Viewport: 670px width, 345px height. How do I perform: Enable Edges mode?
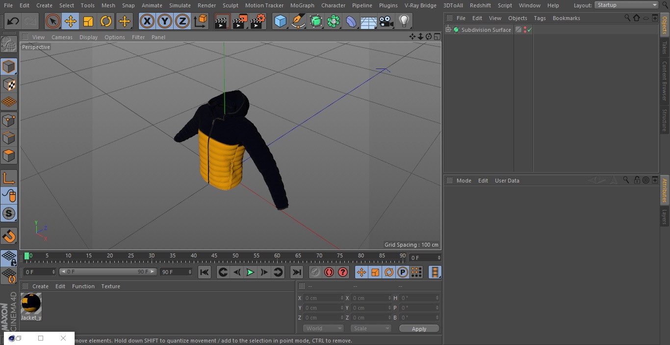click(9, 138)
